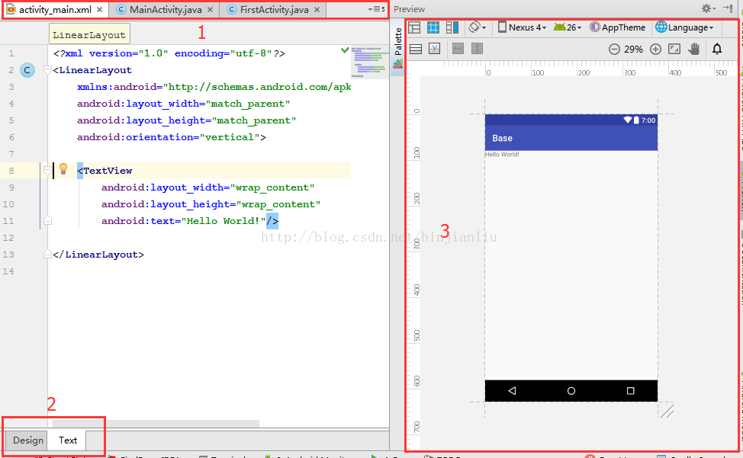Viewport: 743px width, 458px height.
Task: Click the lightbulb quick-fix icon
Action: (63, 169)
